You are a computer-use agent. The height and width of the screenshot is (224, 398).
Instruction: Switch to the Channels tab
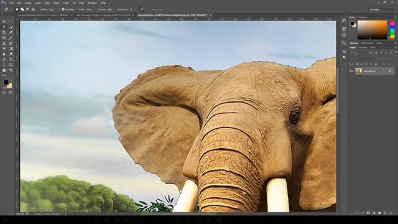click(x=363, y=47)
